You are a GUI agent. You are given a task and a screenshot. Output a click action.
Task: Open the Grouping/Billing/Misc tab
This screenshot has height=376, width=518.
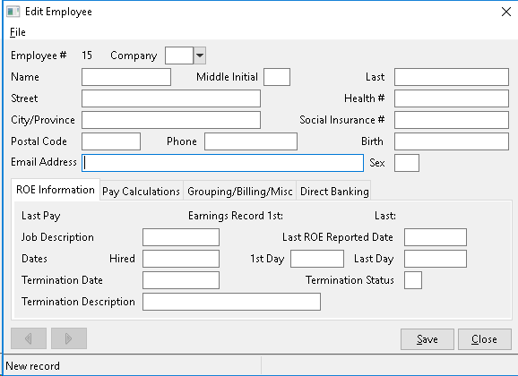coord(240,192)
